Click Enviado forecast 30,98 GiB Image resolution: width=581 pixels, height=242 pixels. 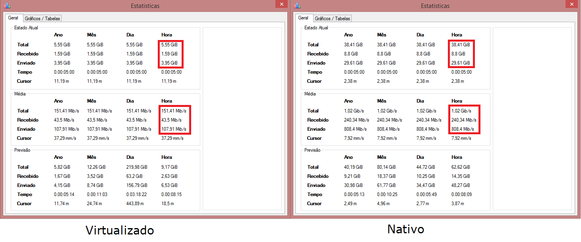[353, 185]
